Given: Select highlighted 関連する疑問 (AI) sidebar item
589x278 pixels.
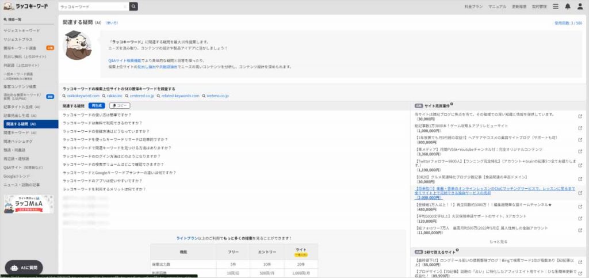Looking at the screenshot, I should pos(31,124).
